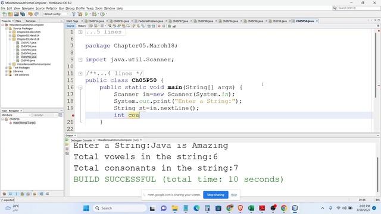This screenshot has height=214, width=381.
Task: Click the Save All toolbar icon
Action: pos(23,14)
